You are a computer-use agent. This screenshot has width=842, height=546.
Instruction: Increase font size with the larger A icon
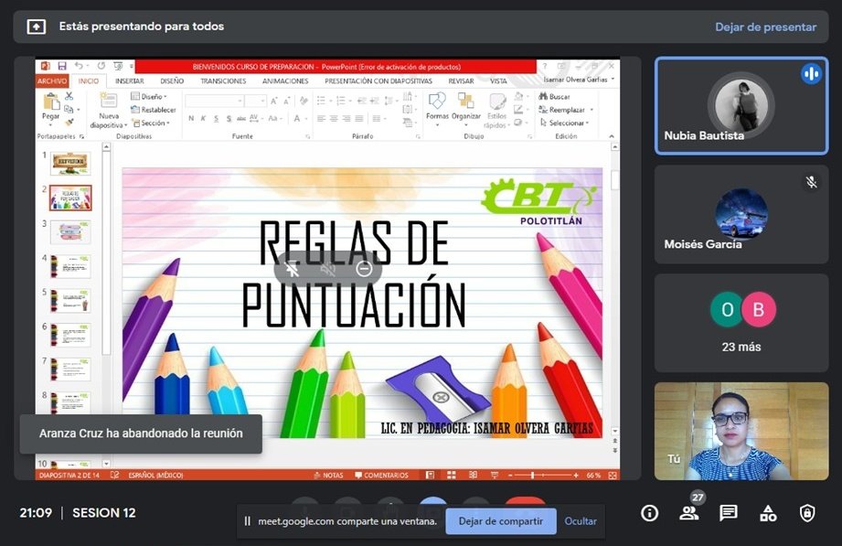pyautogui.click(x=274, y=101)
